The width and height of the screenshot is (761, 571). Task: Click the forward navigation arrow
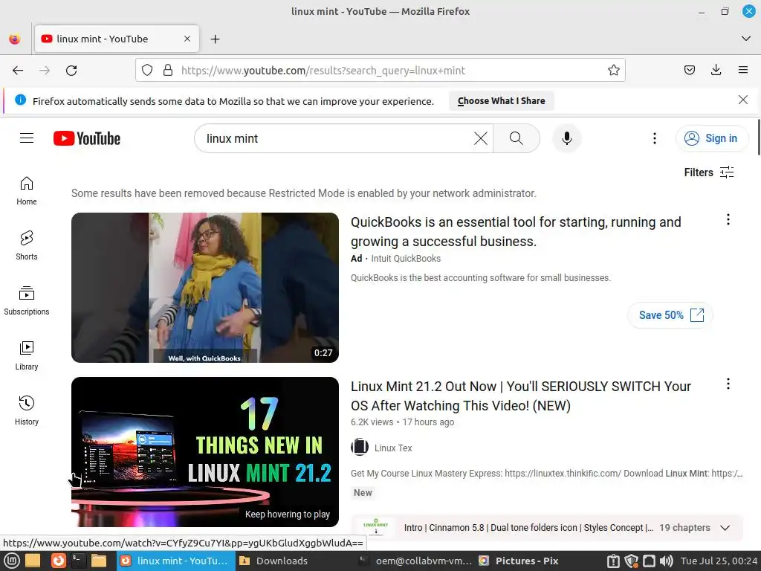[45, 71]
